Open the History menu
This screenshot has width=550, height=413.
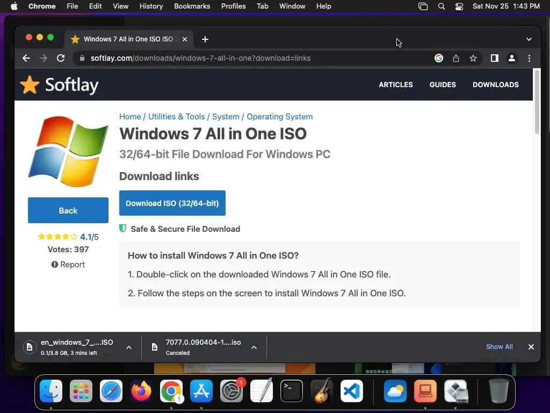pyautogui.click(x=151, y=6)
